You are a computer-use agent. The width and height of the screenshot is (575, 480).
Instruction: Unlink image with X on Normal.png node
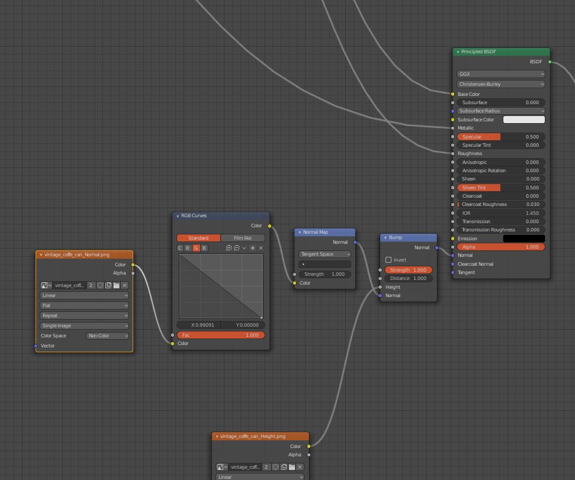point(125,285)
